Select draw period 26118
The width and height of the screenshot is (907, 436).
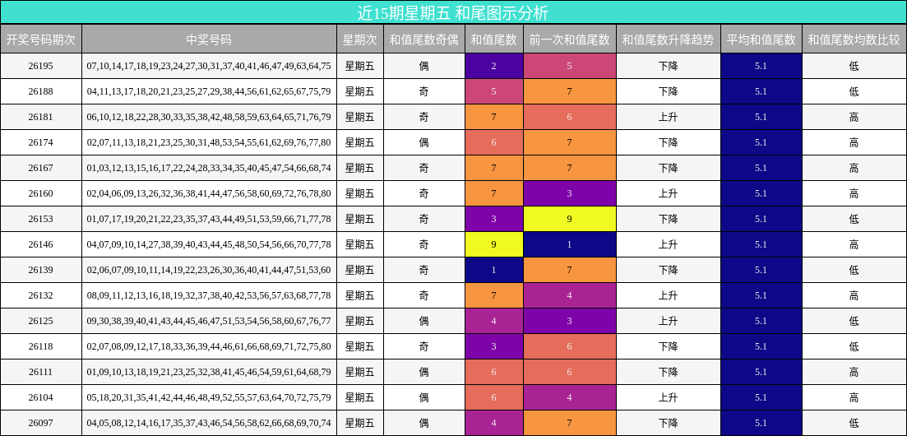tap(41, 346)
